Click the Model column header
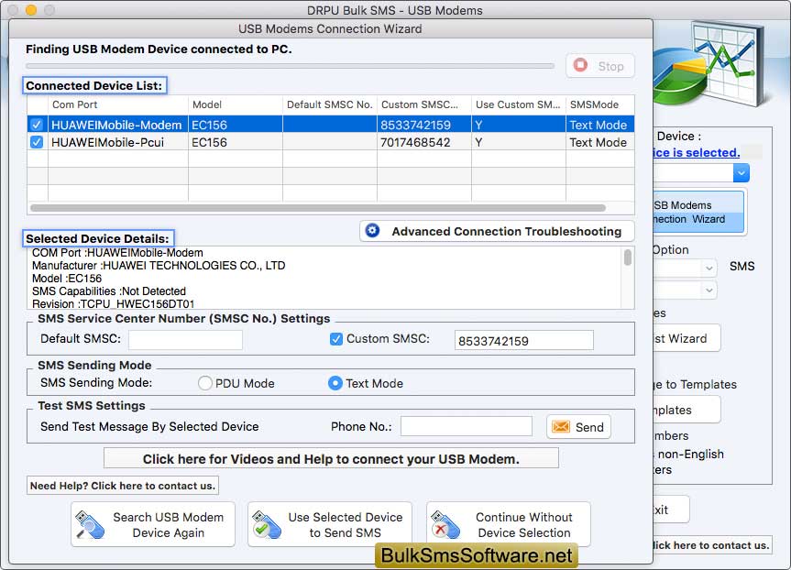 click(235, 104)
